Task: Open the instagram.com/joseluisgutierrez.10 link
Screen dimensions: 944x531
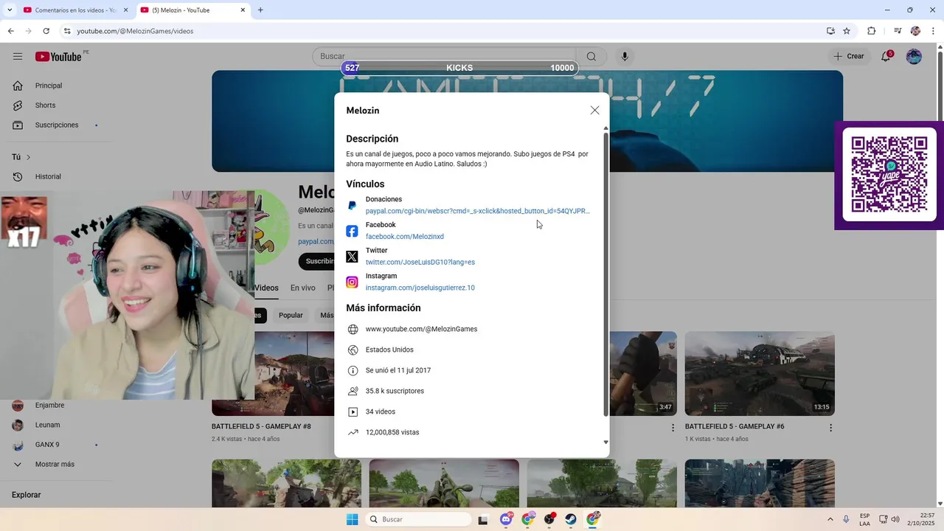Action: [420, 288]
